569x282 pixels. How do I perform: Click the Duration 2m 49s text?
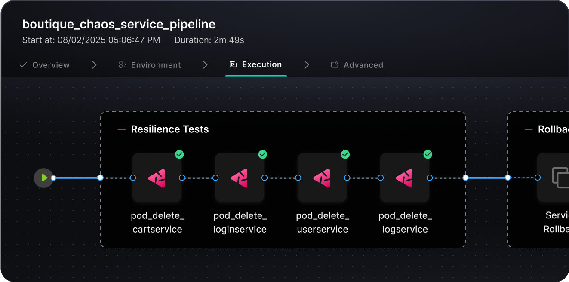209,40
